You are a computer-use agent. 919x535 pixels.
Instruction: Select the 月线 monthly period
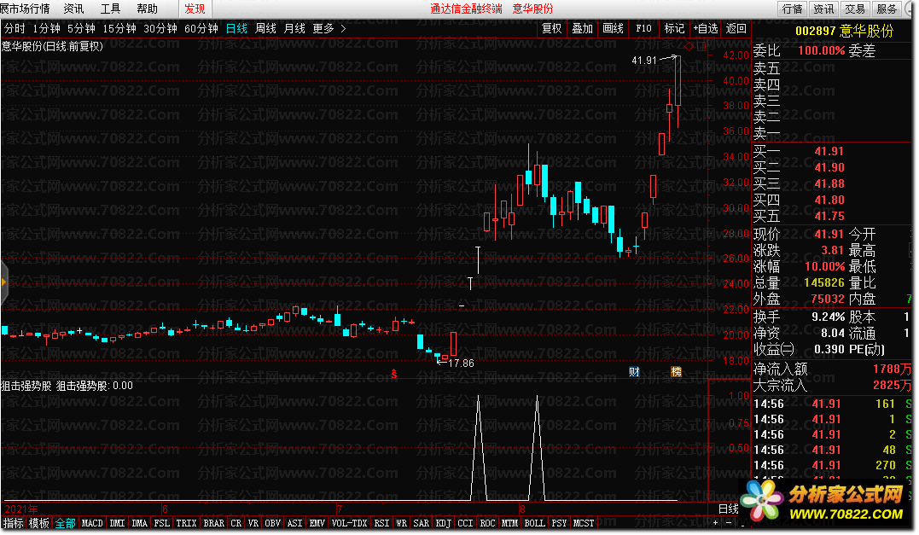tap(294, 28)
